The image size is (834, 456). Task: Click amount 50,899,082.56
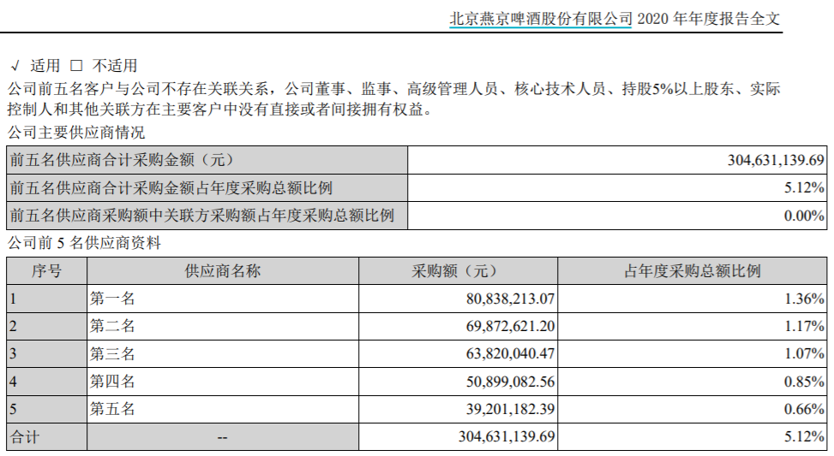point(510,382)
